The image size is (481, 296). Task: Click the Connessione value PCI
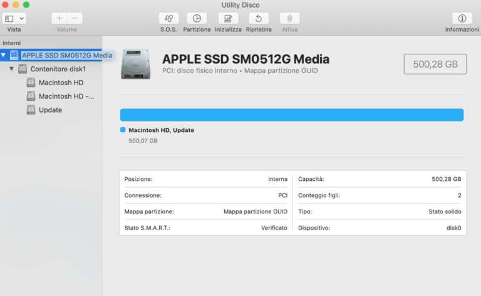(283, 195)
